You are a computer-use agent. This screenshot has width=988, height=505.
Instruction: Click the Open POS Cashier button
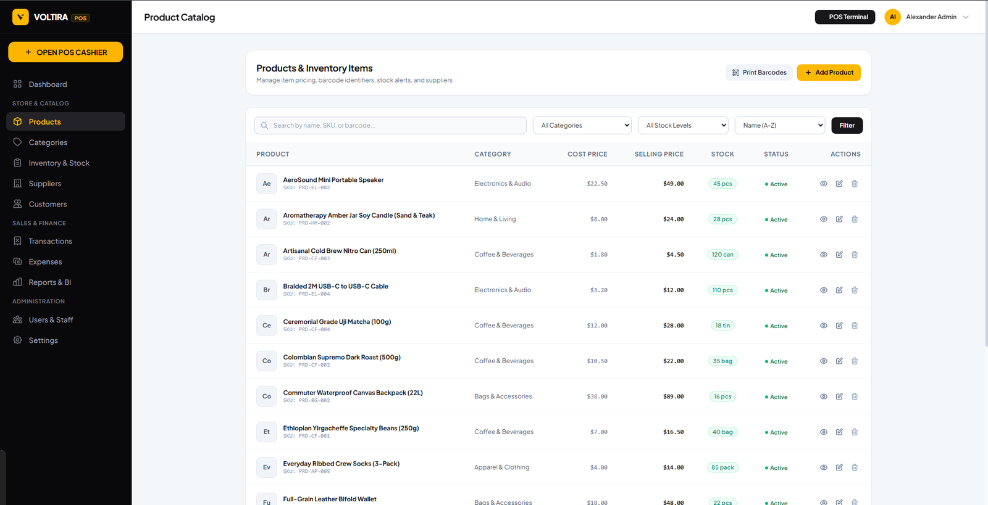coord(65,52)
